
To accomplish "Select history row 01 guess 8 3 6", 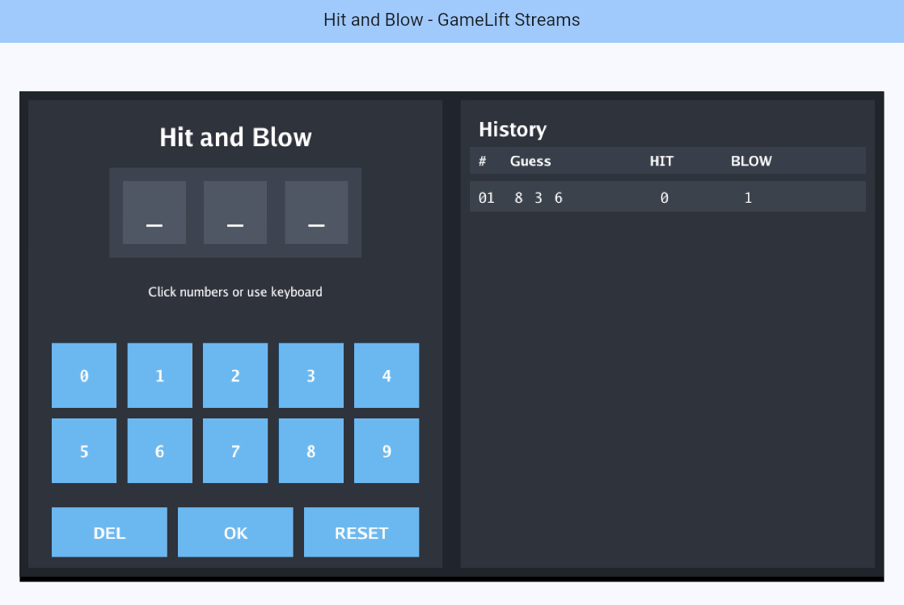I will [539, 197].
